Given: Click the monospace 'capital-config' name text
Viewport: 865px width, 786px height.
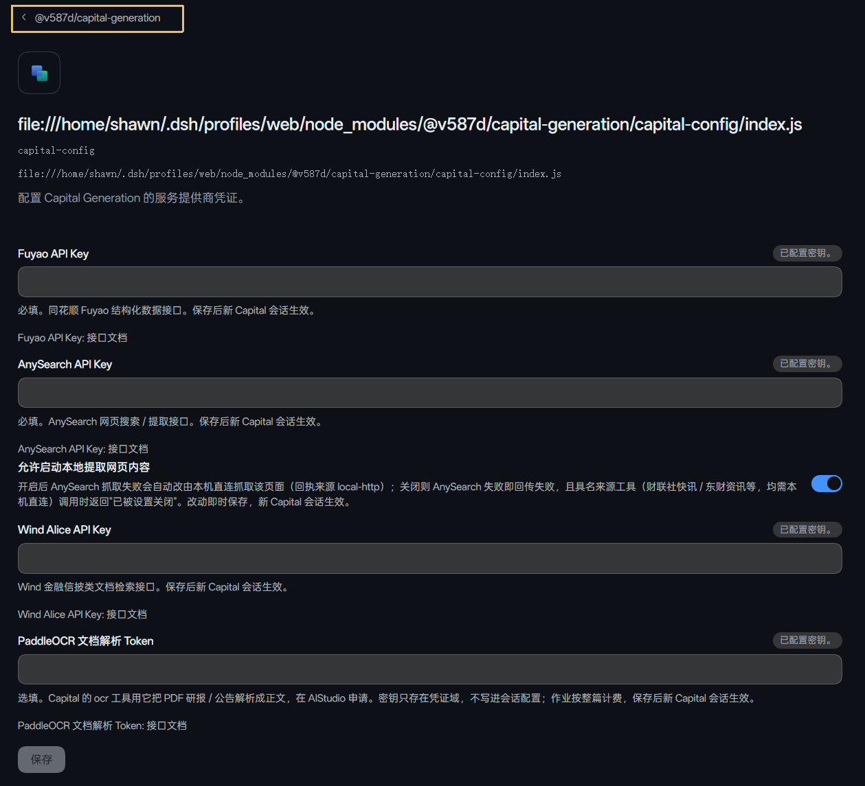Looking at the screenshot, I should [56, 150].
